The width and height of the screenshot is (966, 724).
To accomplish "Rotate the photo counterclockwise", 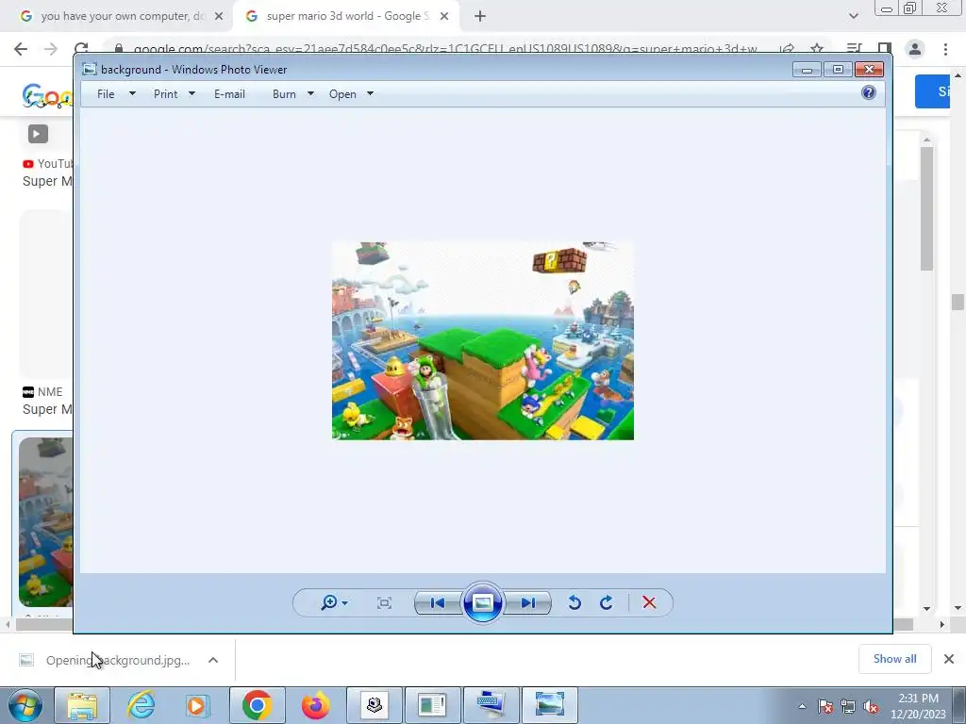I will 575,602.
